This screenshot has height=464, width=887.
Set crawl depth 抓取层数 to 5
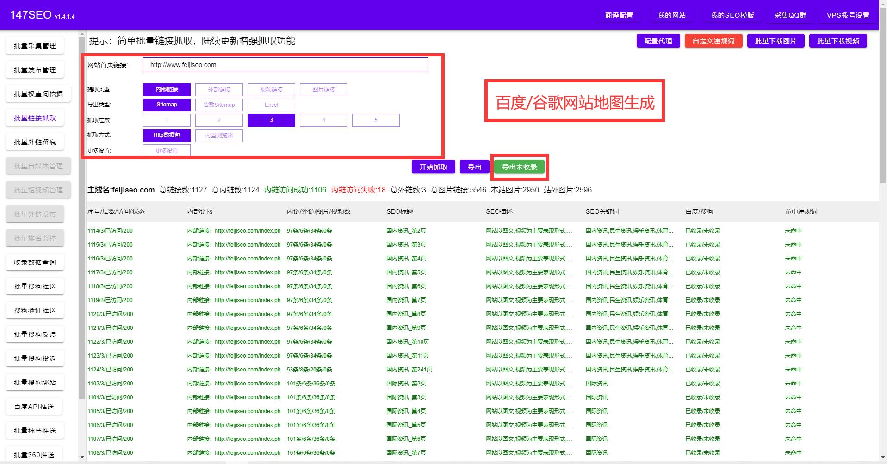[x=376, y=120]
